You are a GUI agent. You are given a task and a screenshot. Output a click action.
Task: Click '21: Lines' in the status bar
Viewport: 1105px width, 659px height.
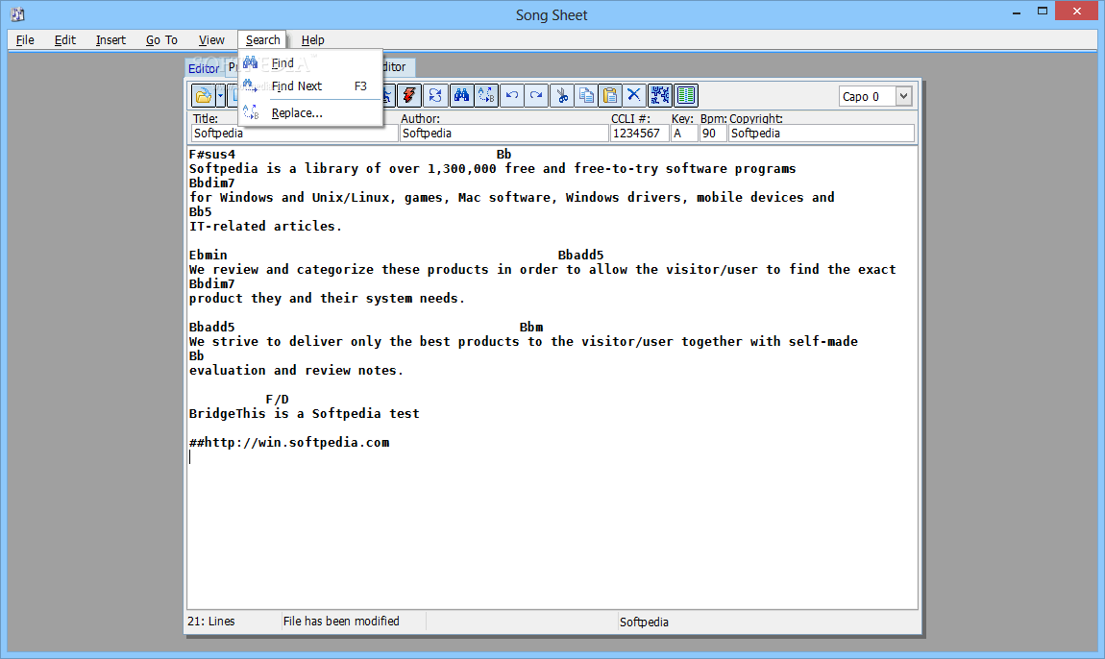pos(211,621)
